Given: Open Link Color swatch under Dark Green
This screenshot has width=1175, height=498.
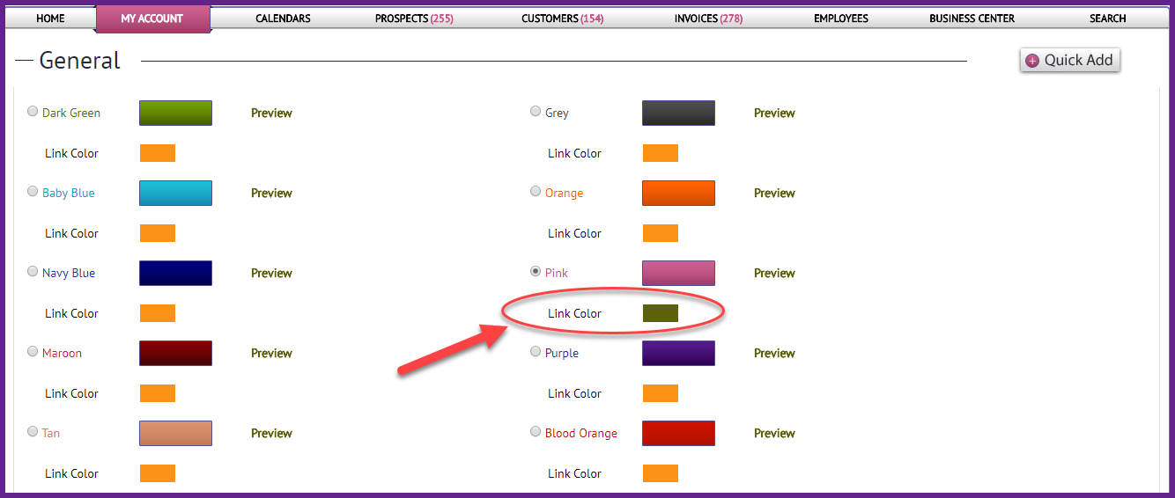Looking at the screenshot, I should pyautogui.click(x=158, y=153).
